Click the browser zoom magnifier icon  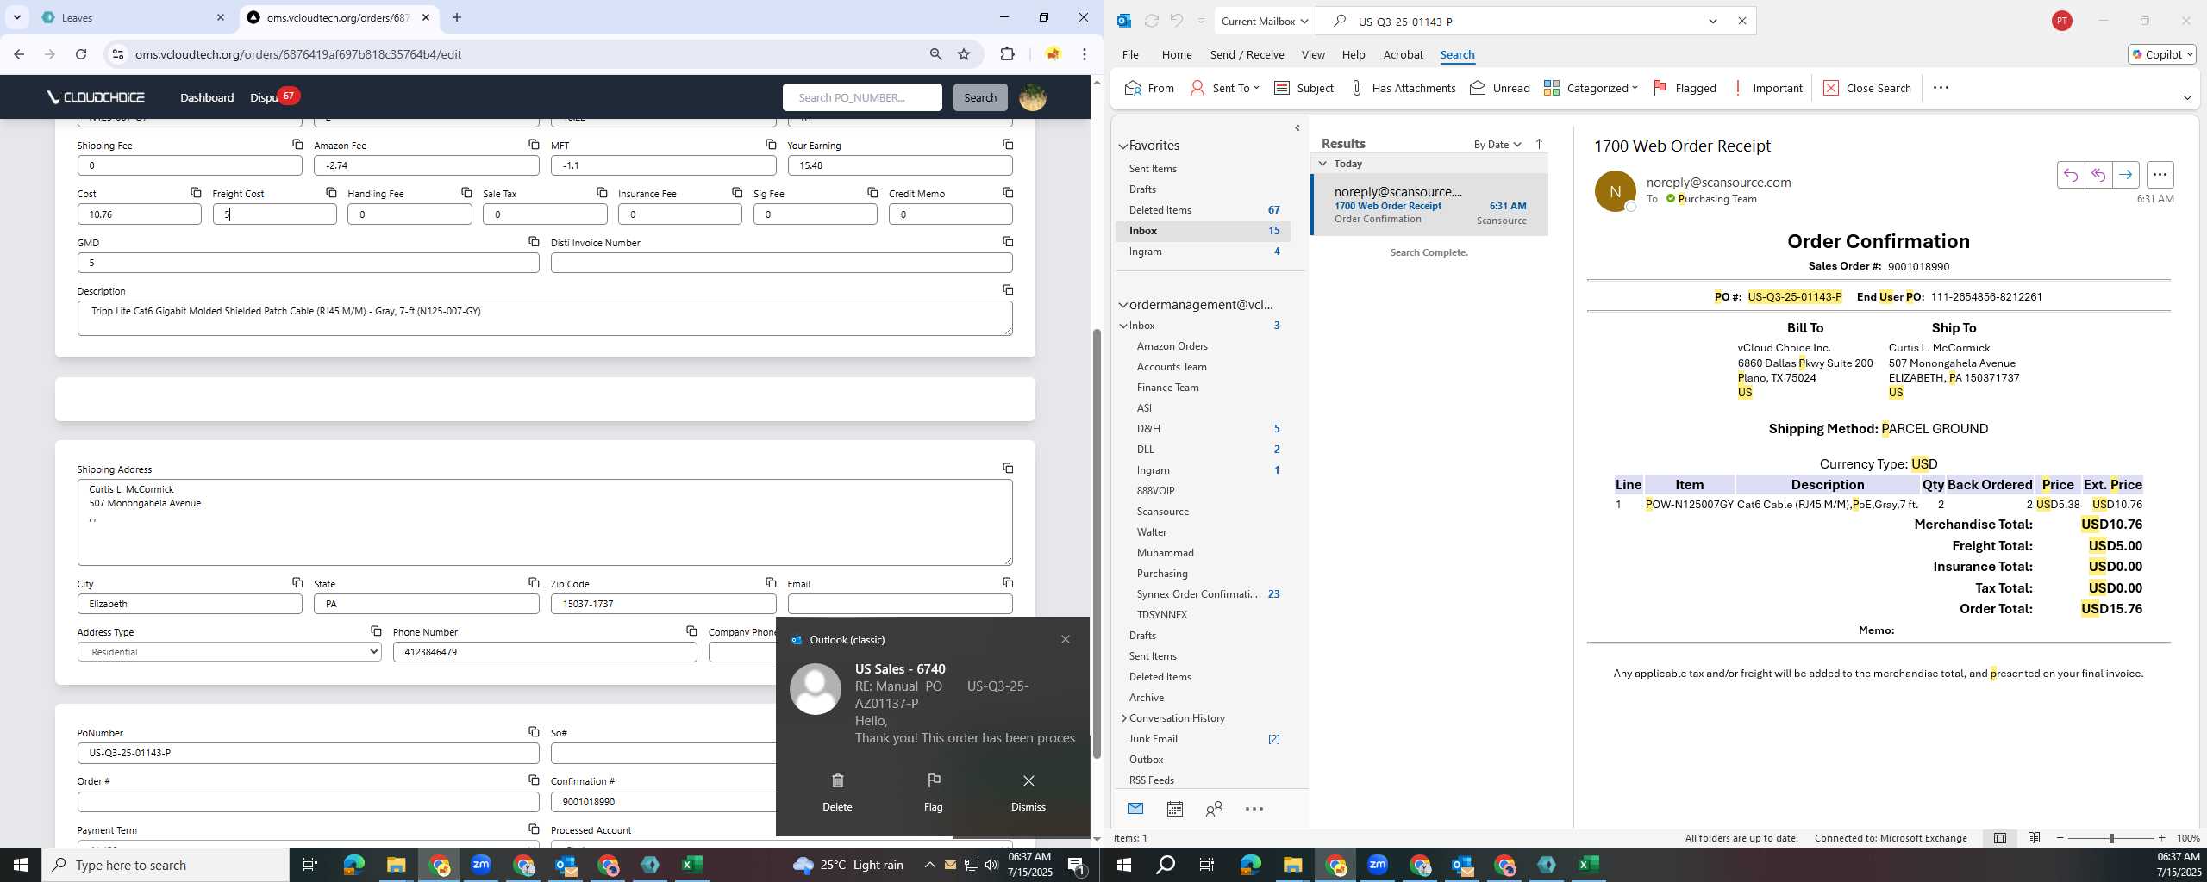(935, 54)
